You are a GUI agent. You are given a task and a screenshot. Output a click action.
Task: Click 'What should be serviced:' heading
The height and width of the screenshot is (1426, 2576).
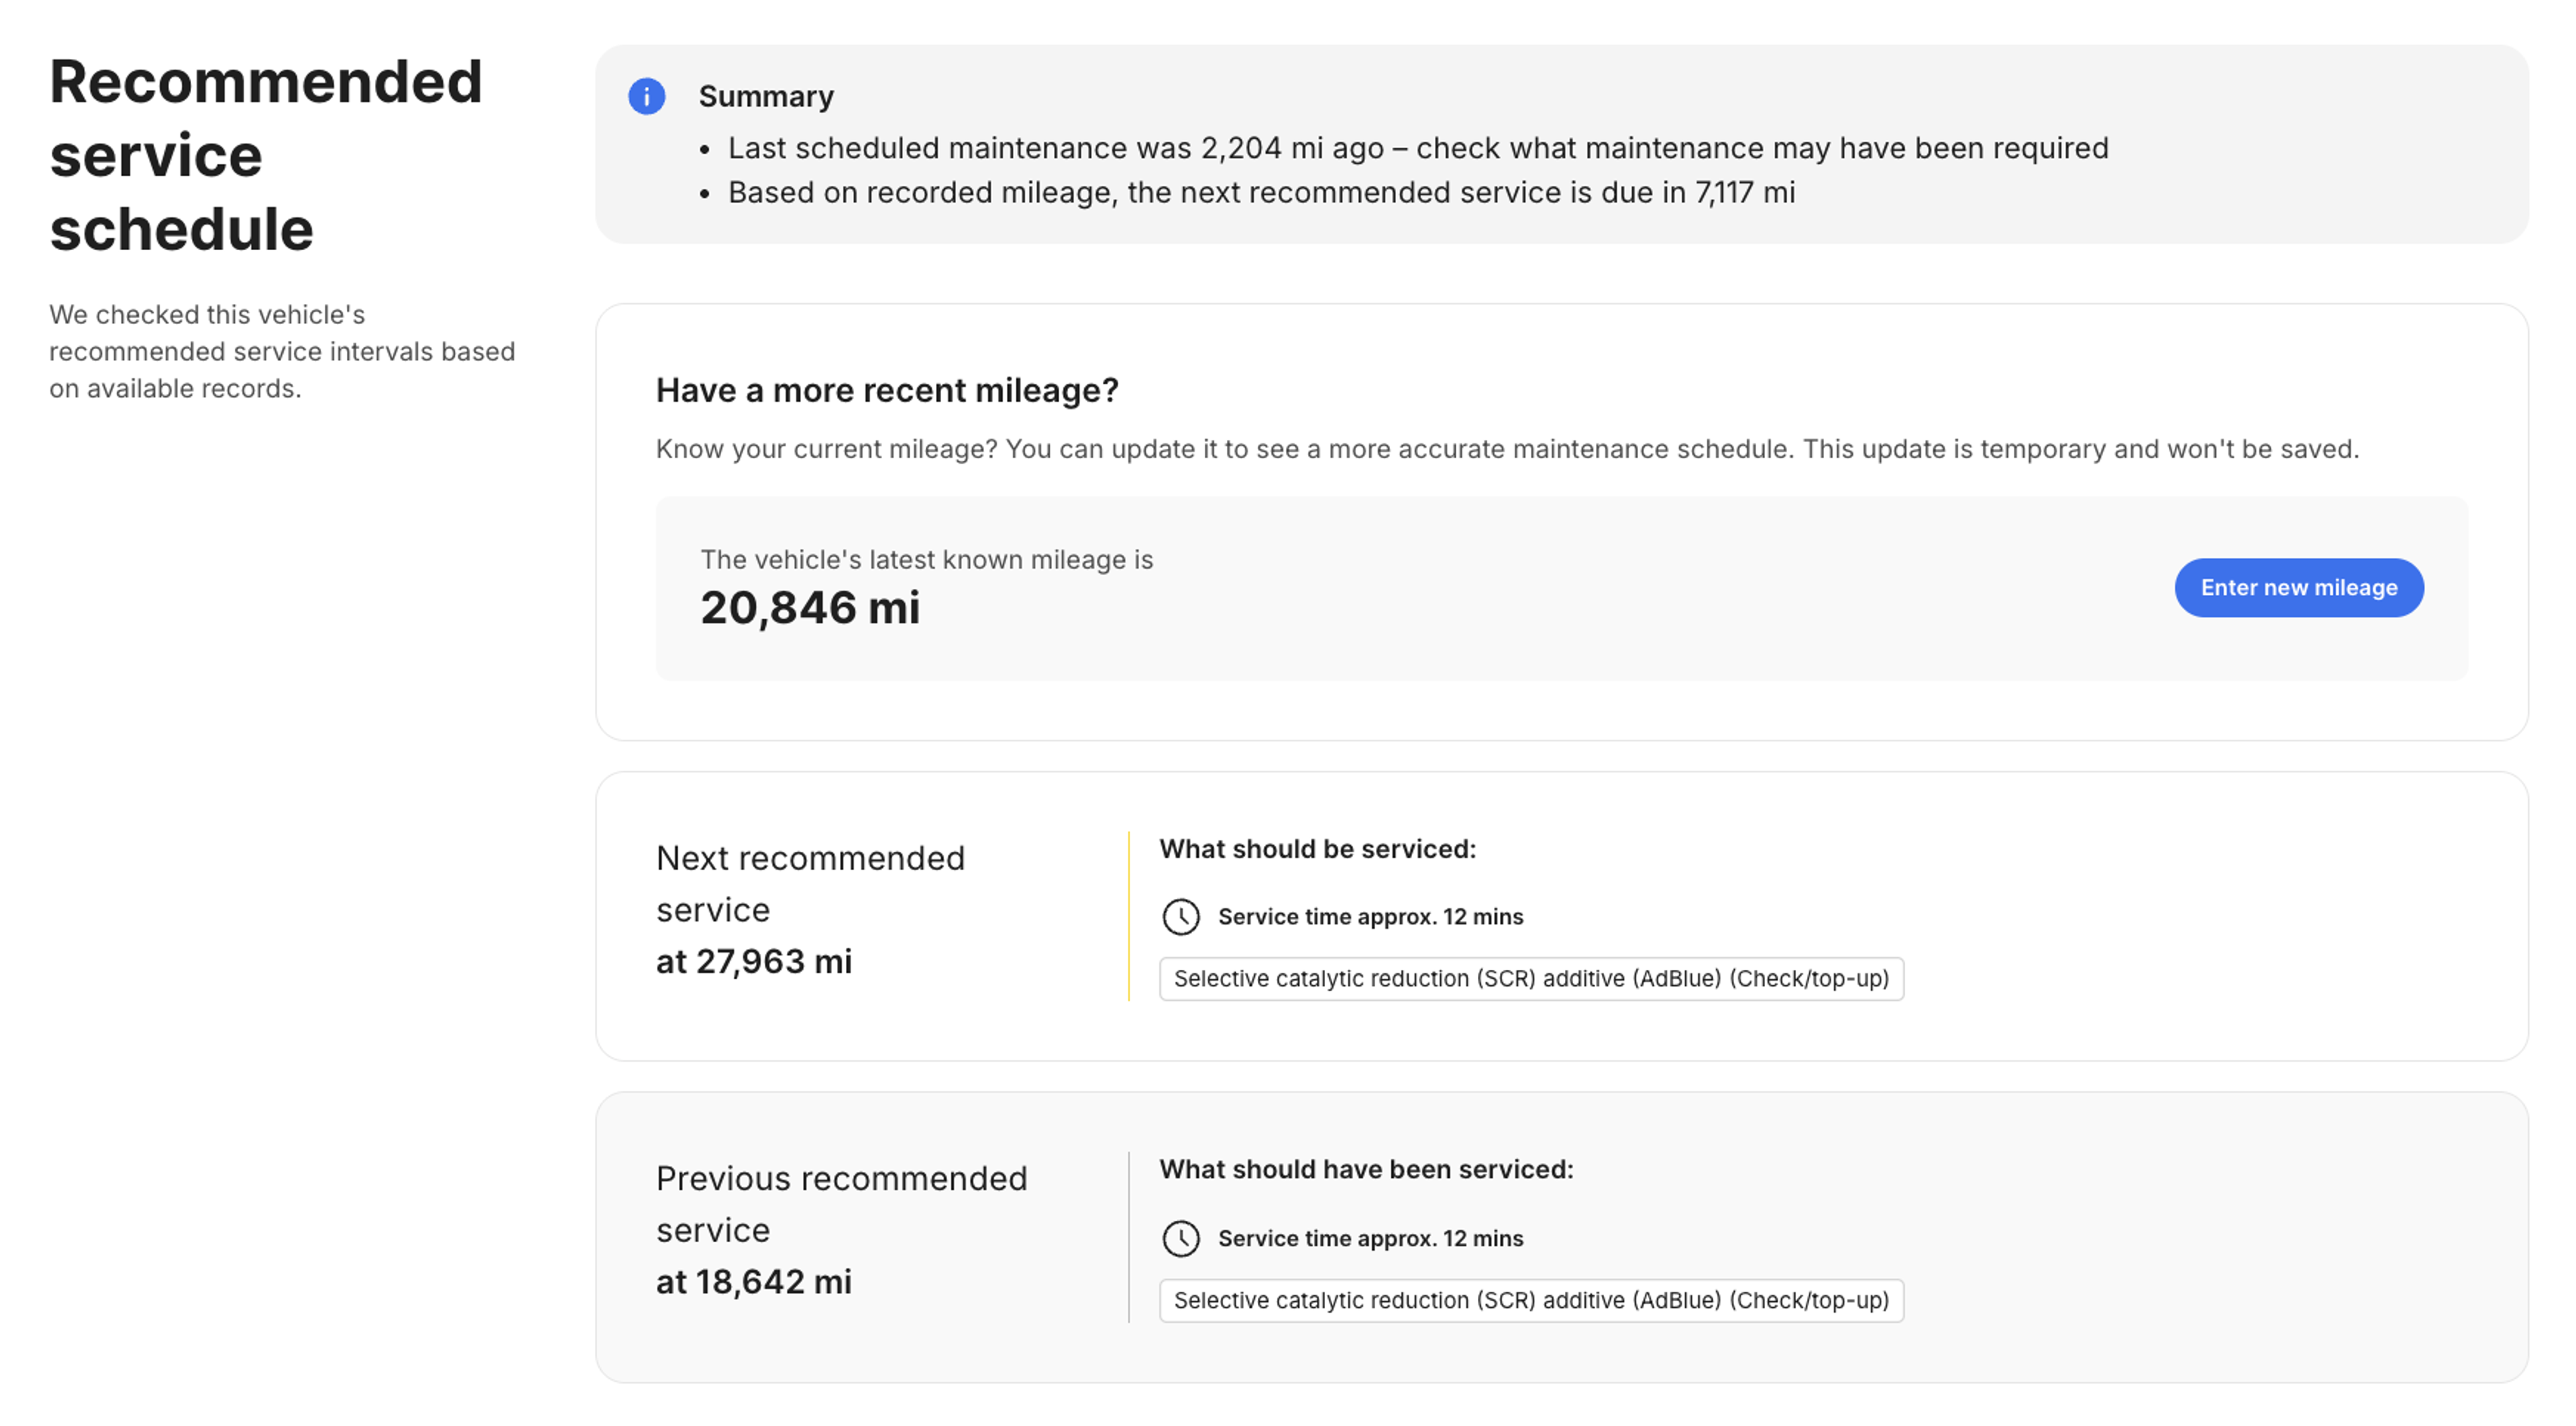(x=1317, y=849)
